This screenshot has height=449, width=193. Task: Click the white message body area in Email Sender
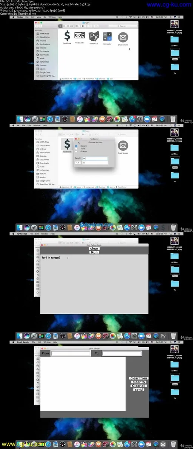pos(83,384)
